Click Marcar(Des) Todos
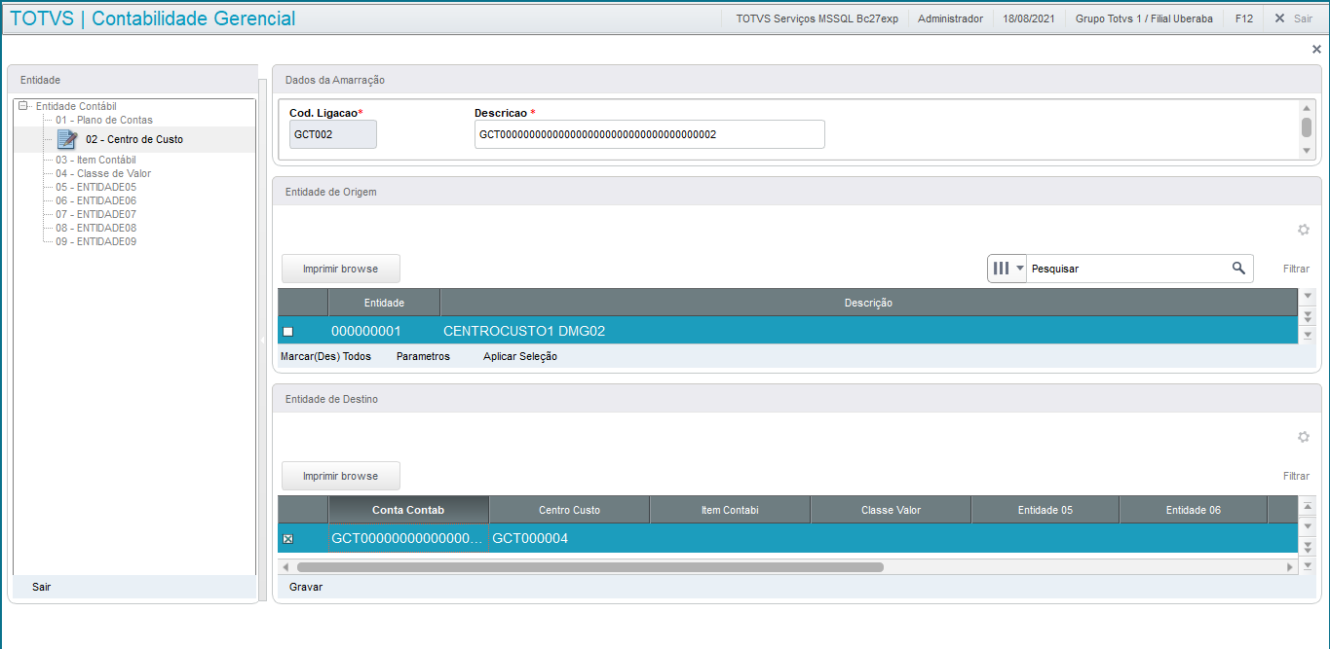 point(325,356)
